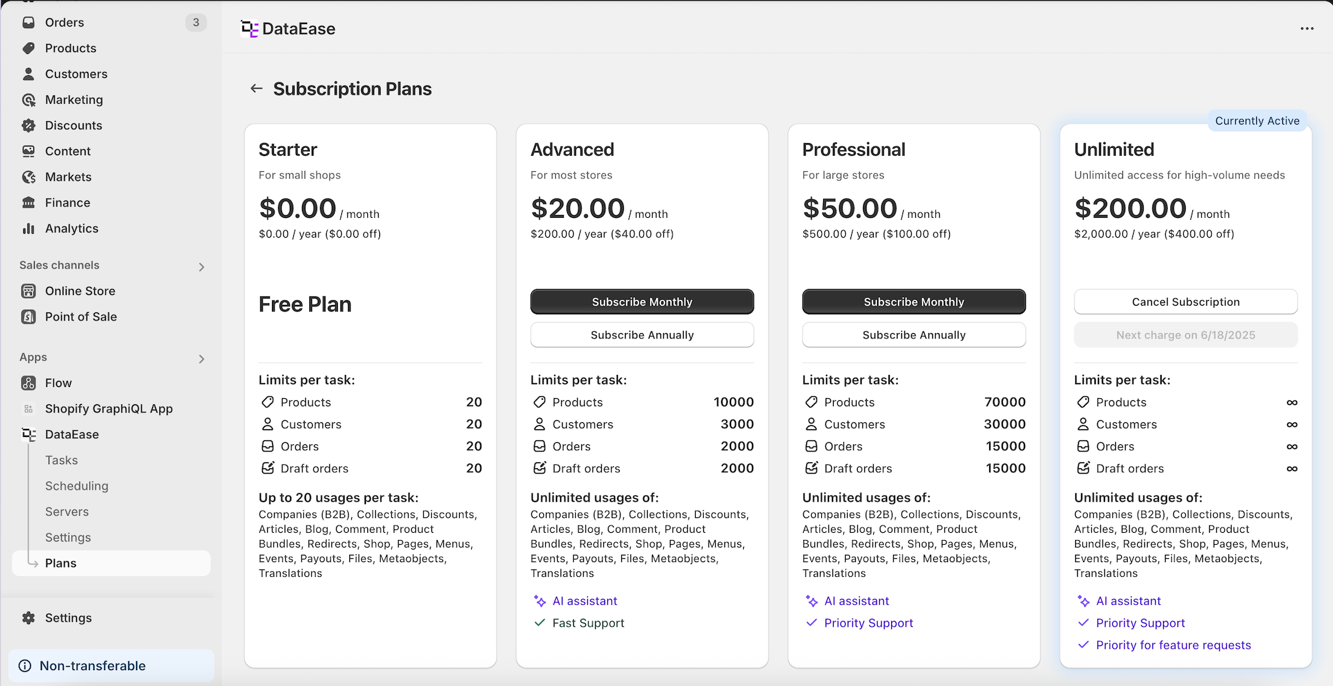The height and width of the screenshot is (686, 1333).
Task: Click the Priority for feature requests checkmark
Action: [1084, 645]
